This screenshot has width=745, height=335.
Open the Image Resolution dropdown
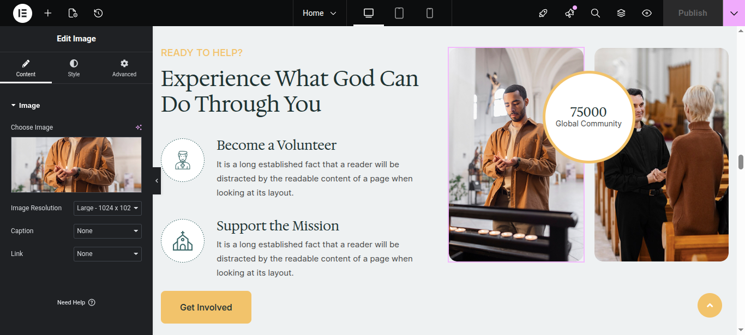(107, 208)
